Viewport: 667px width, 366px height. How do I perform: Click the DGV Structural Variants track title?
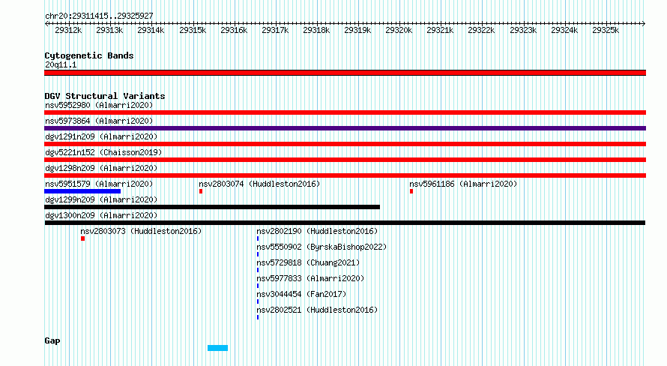click(105, 96)
